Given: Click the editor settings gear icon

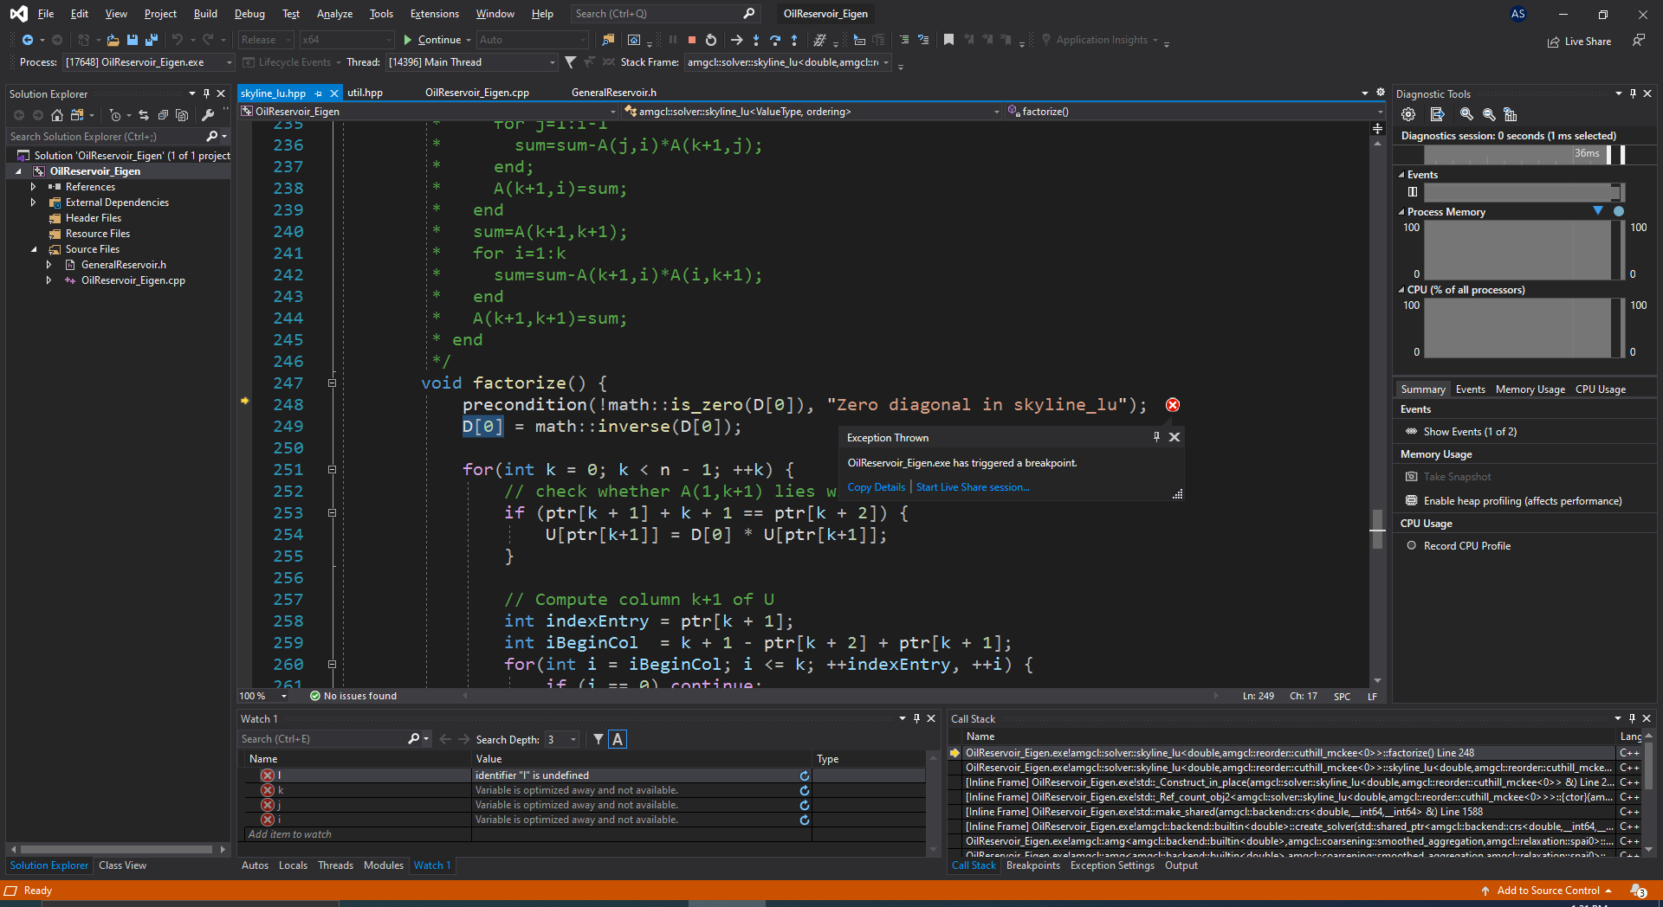Looking at the screenshot, I should 1381,93.
